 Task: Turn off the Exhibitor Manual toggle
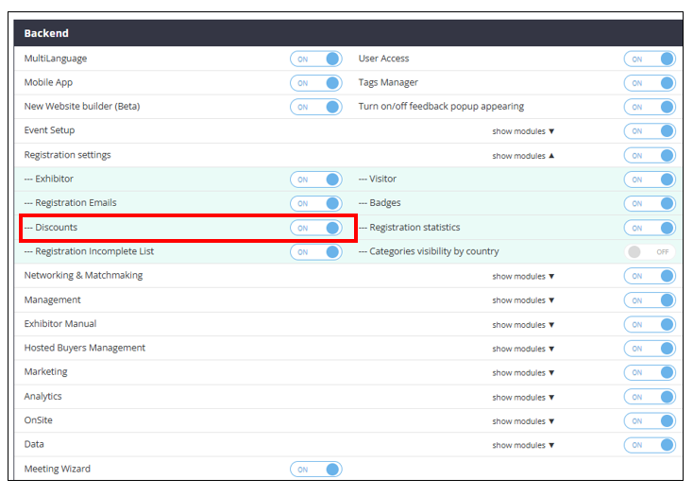[650, 324]
